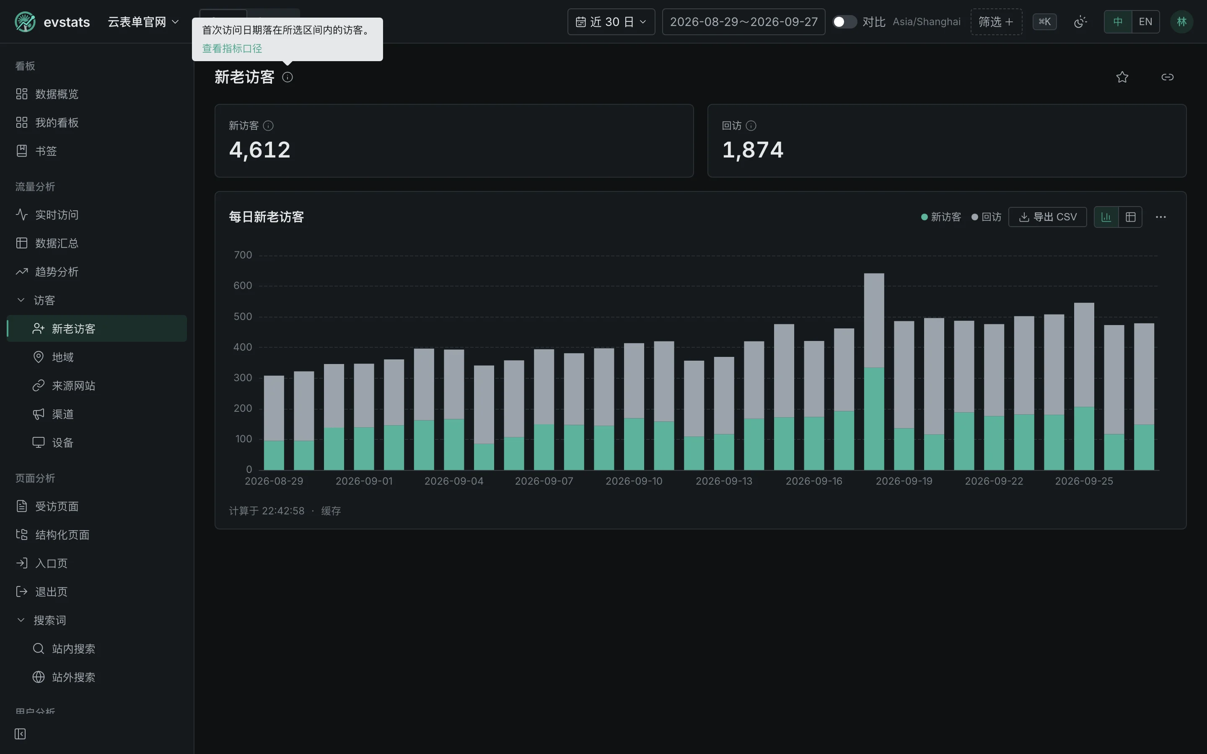The image size is (1207, 754).
Task: Enable the 对比 compare toggle
Action: point(844,22)
